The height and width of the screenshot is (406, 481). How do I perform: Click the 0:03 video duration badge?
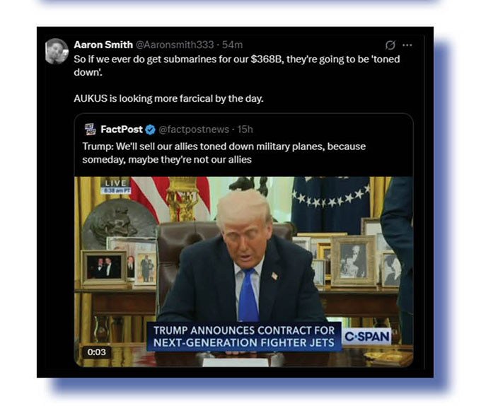coord(97,352)
